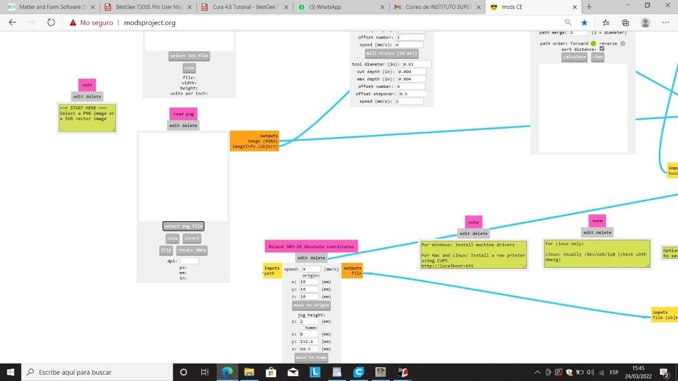Open the user profile avatar icon
The width and height of the screenshot is (678, 381).
tap(645, 23)
